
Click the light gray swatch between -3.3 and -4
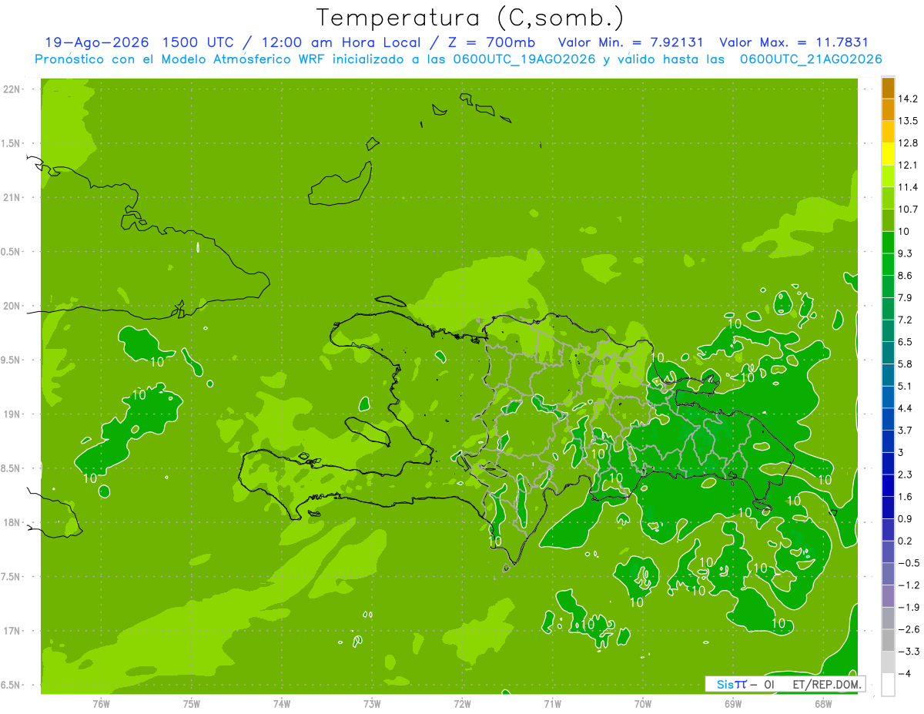click(x=888, y=662)
